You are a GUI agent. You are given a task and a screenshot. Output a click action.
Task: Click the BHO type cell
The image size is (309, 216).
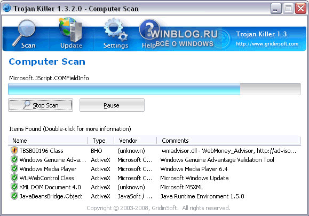tap(97, 151)
